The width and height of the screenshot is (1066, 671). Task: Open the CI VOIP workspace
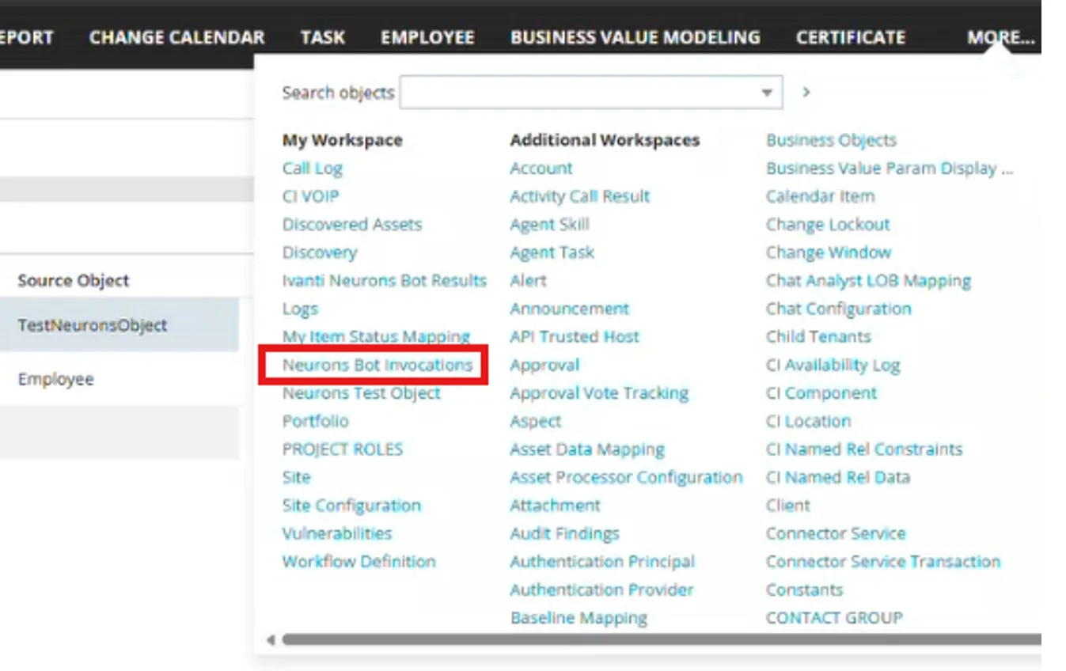point(310,196)
